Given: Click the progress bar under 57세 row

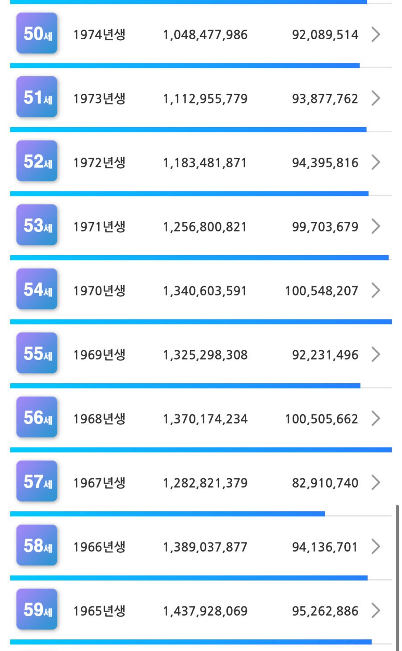Looking at the screenshot, I should (167, 514).
